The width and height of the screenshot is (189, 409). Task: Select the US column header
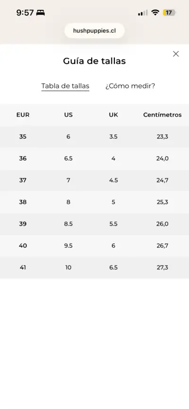tap(68, 115)
